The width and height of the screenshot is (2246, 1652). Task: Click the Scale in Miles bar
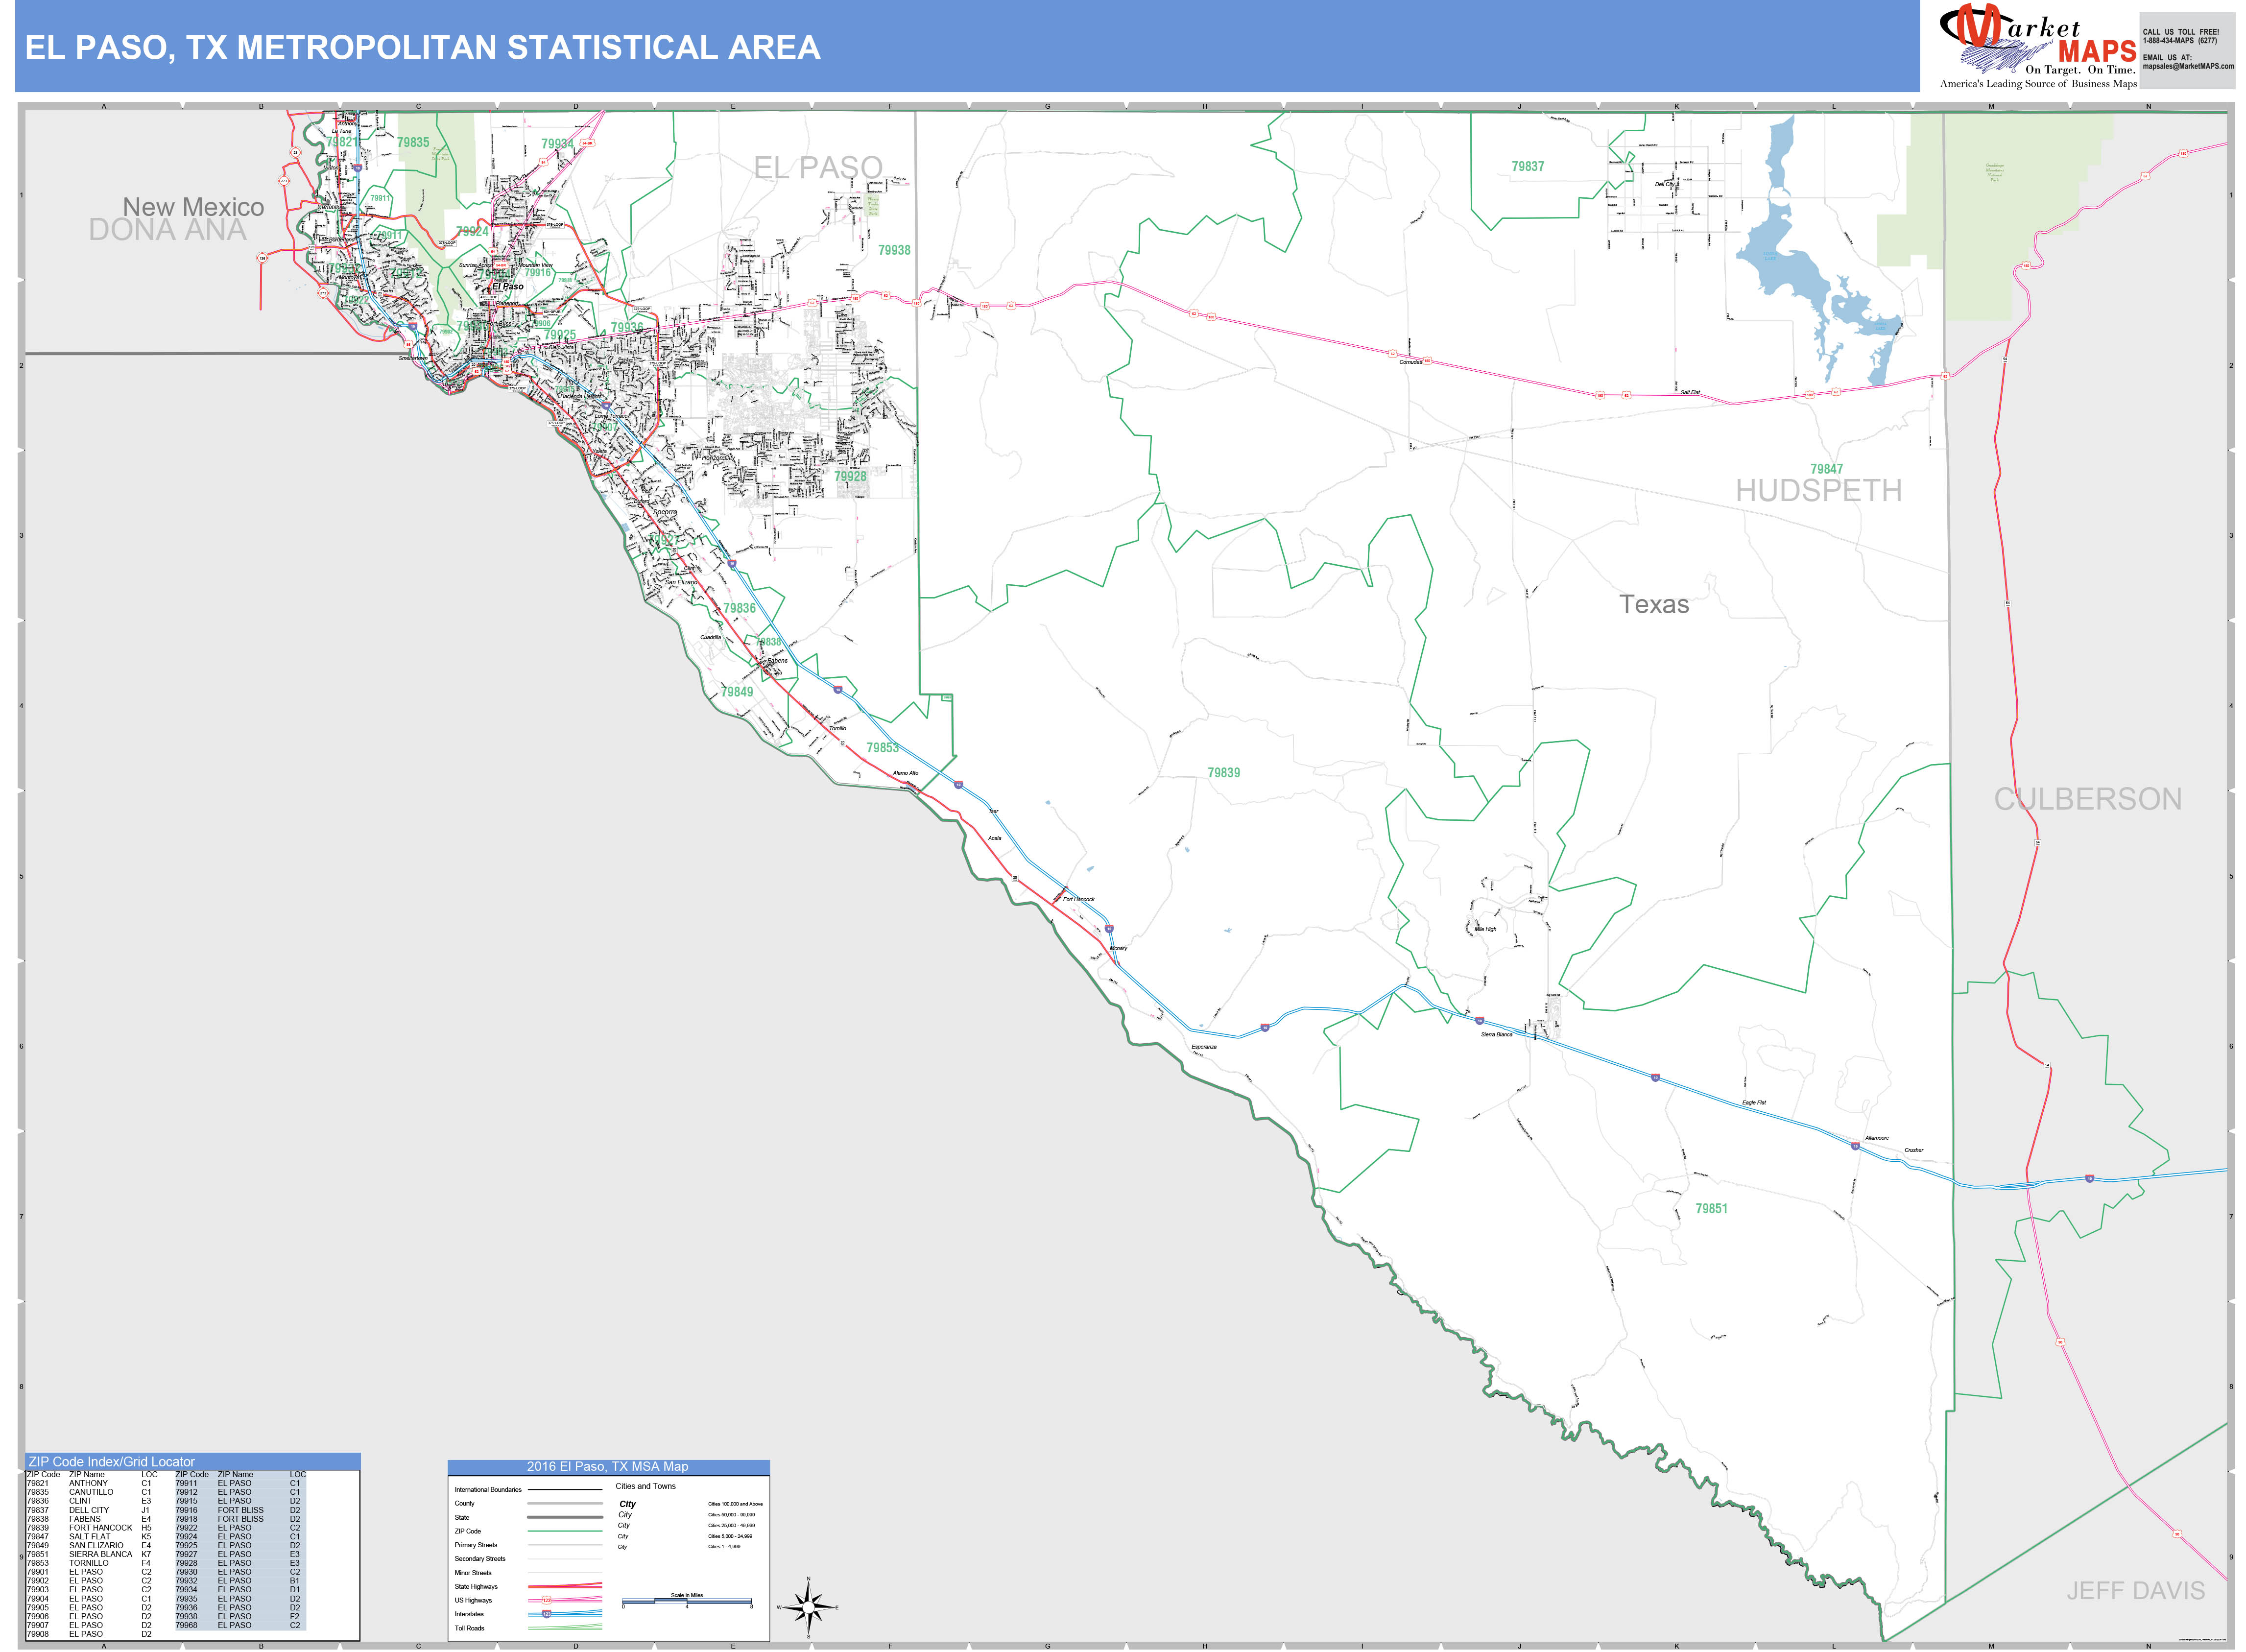coord(687,1601)
